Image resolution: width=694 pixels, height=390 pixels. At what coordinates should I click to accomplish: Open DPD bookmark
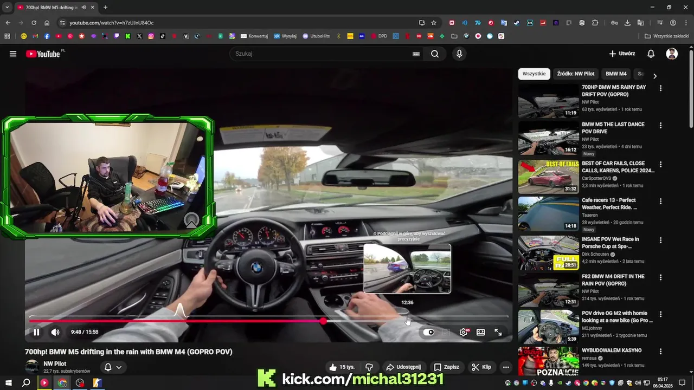(x=378, y=36)
